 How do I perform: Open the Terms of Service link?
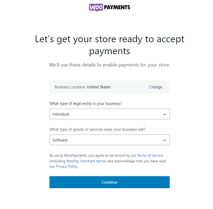(150, 155)
